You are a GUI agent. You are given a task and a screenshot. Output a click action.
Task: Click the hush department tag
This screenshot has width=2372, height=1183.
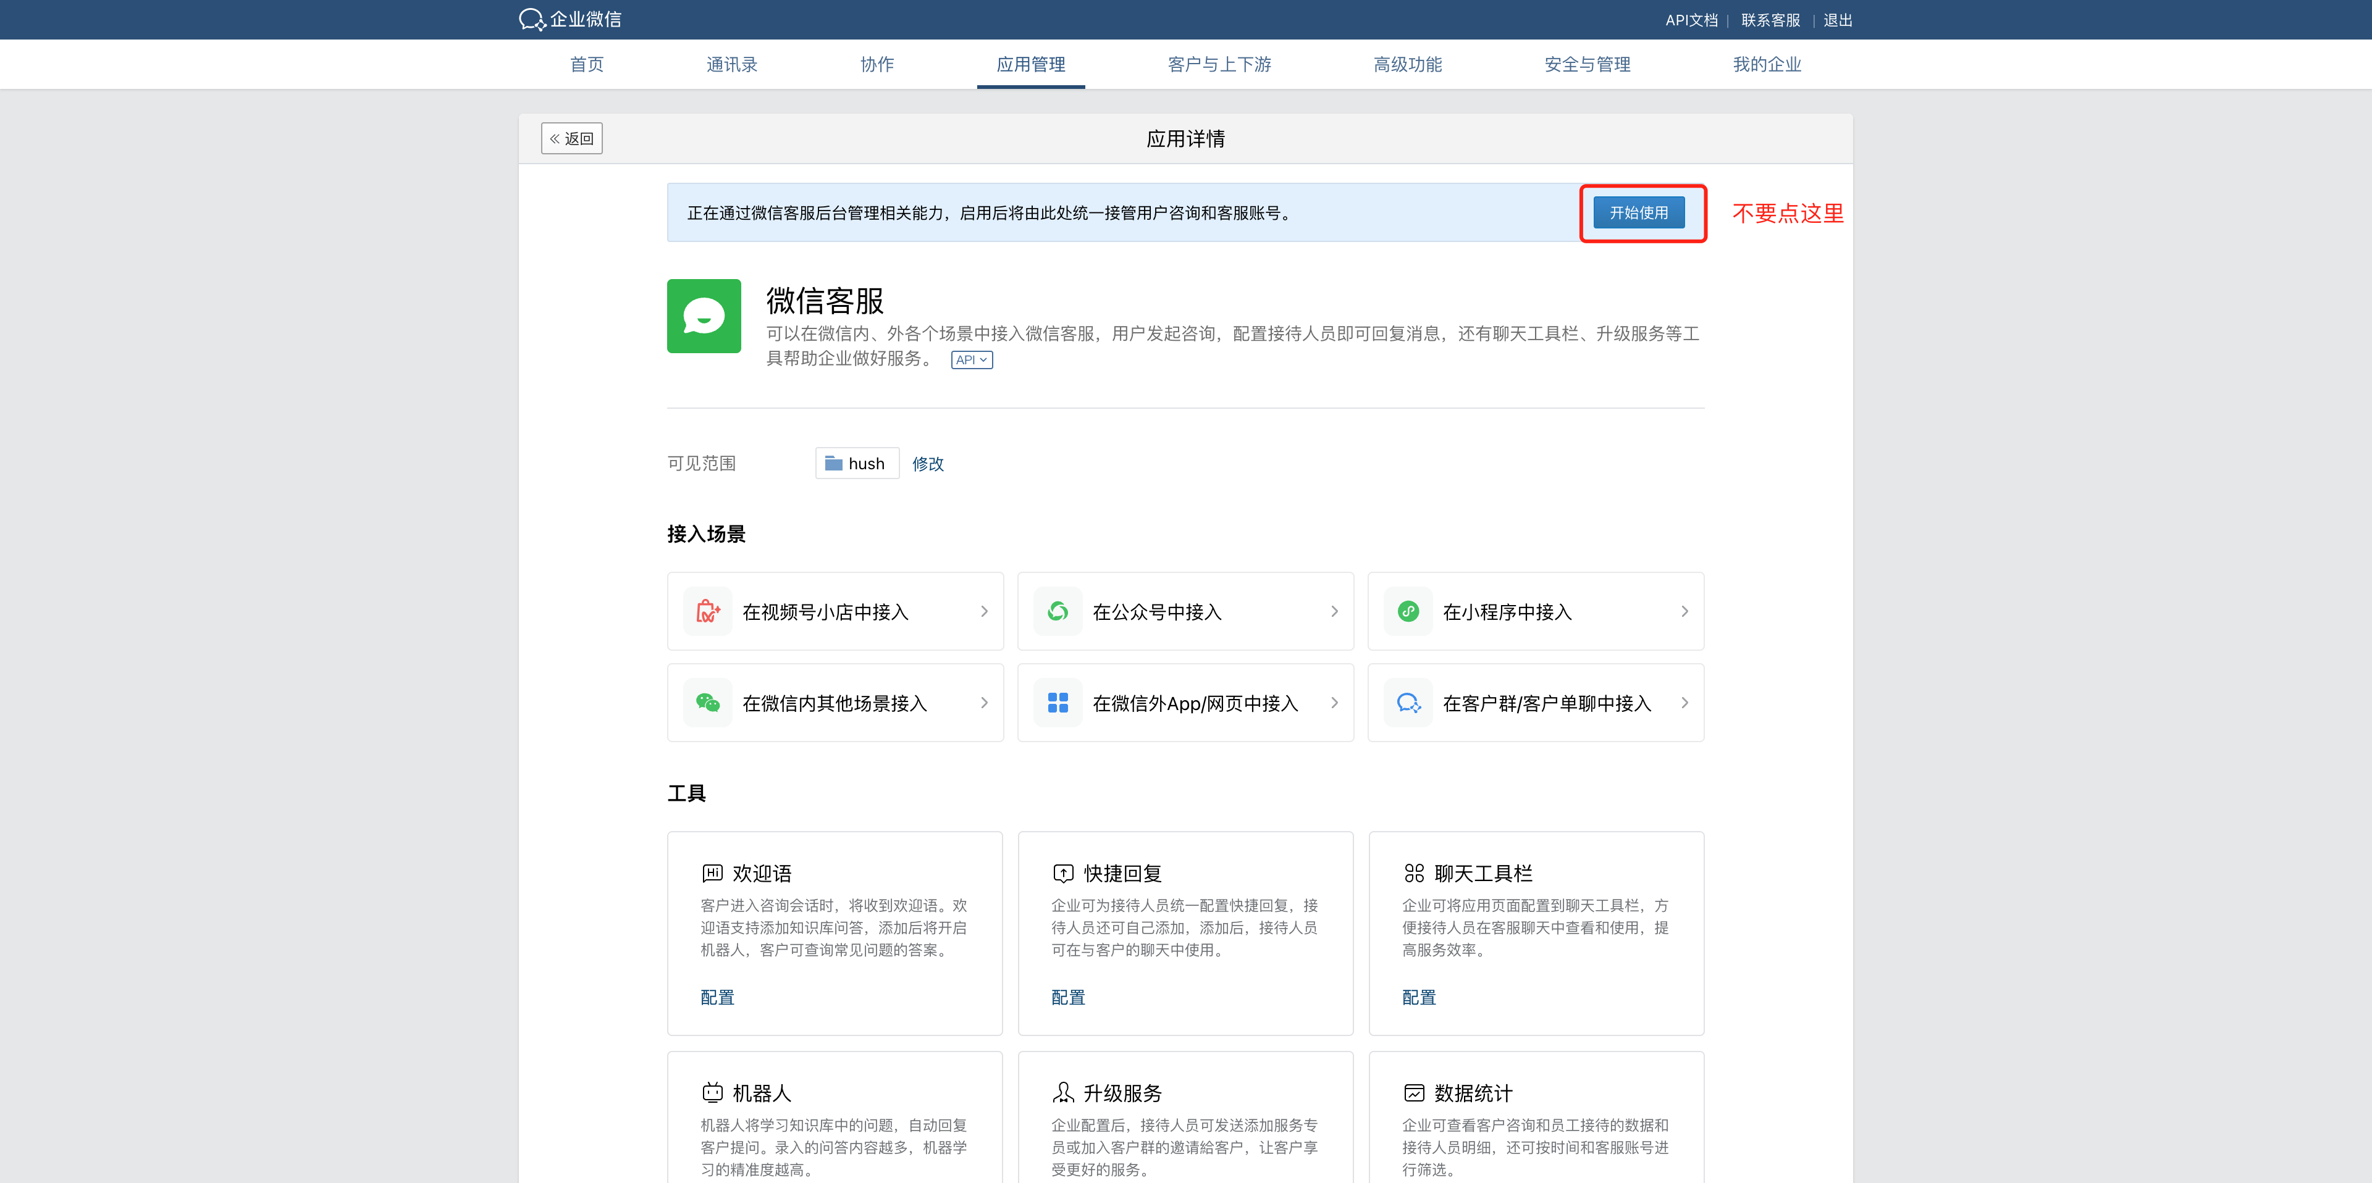(856, 463)
